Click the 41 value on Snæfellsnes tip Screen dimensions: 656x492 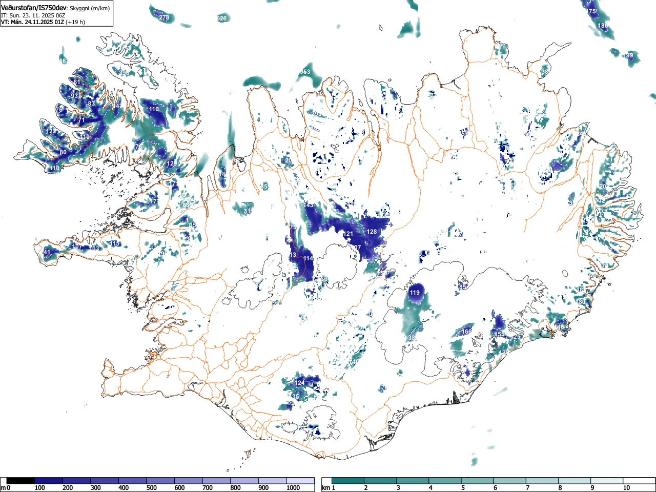tap(47, 252)
